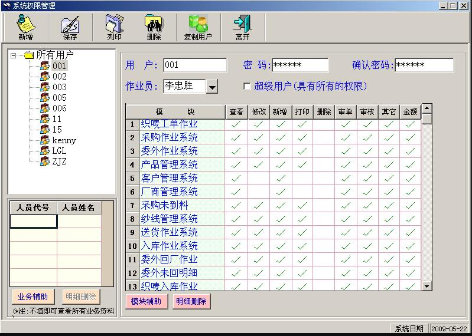Collapse the 所有用户 tree node

pos(13,55)
